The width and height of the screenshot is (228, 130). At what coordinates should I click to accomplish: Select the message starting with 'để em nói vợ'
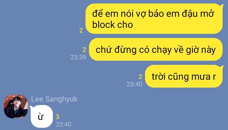(x=154, y=19)
